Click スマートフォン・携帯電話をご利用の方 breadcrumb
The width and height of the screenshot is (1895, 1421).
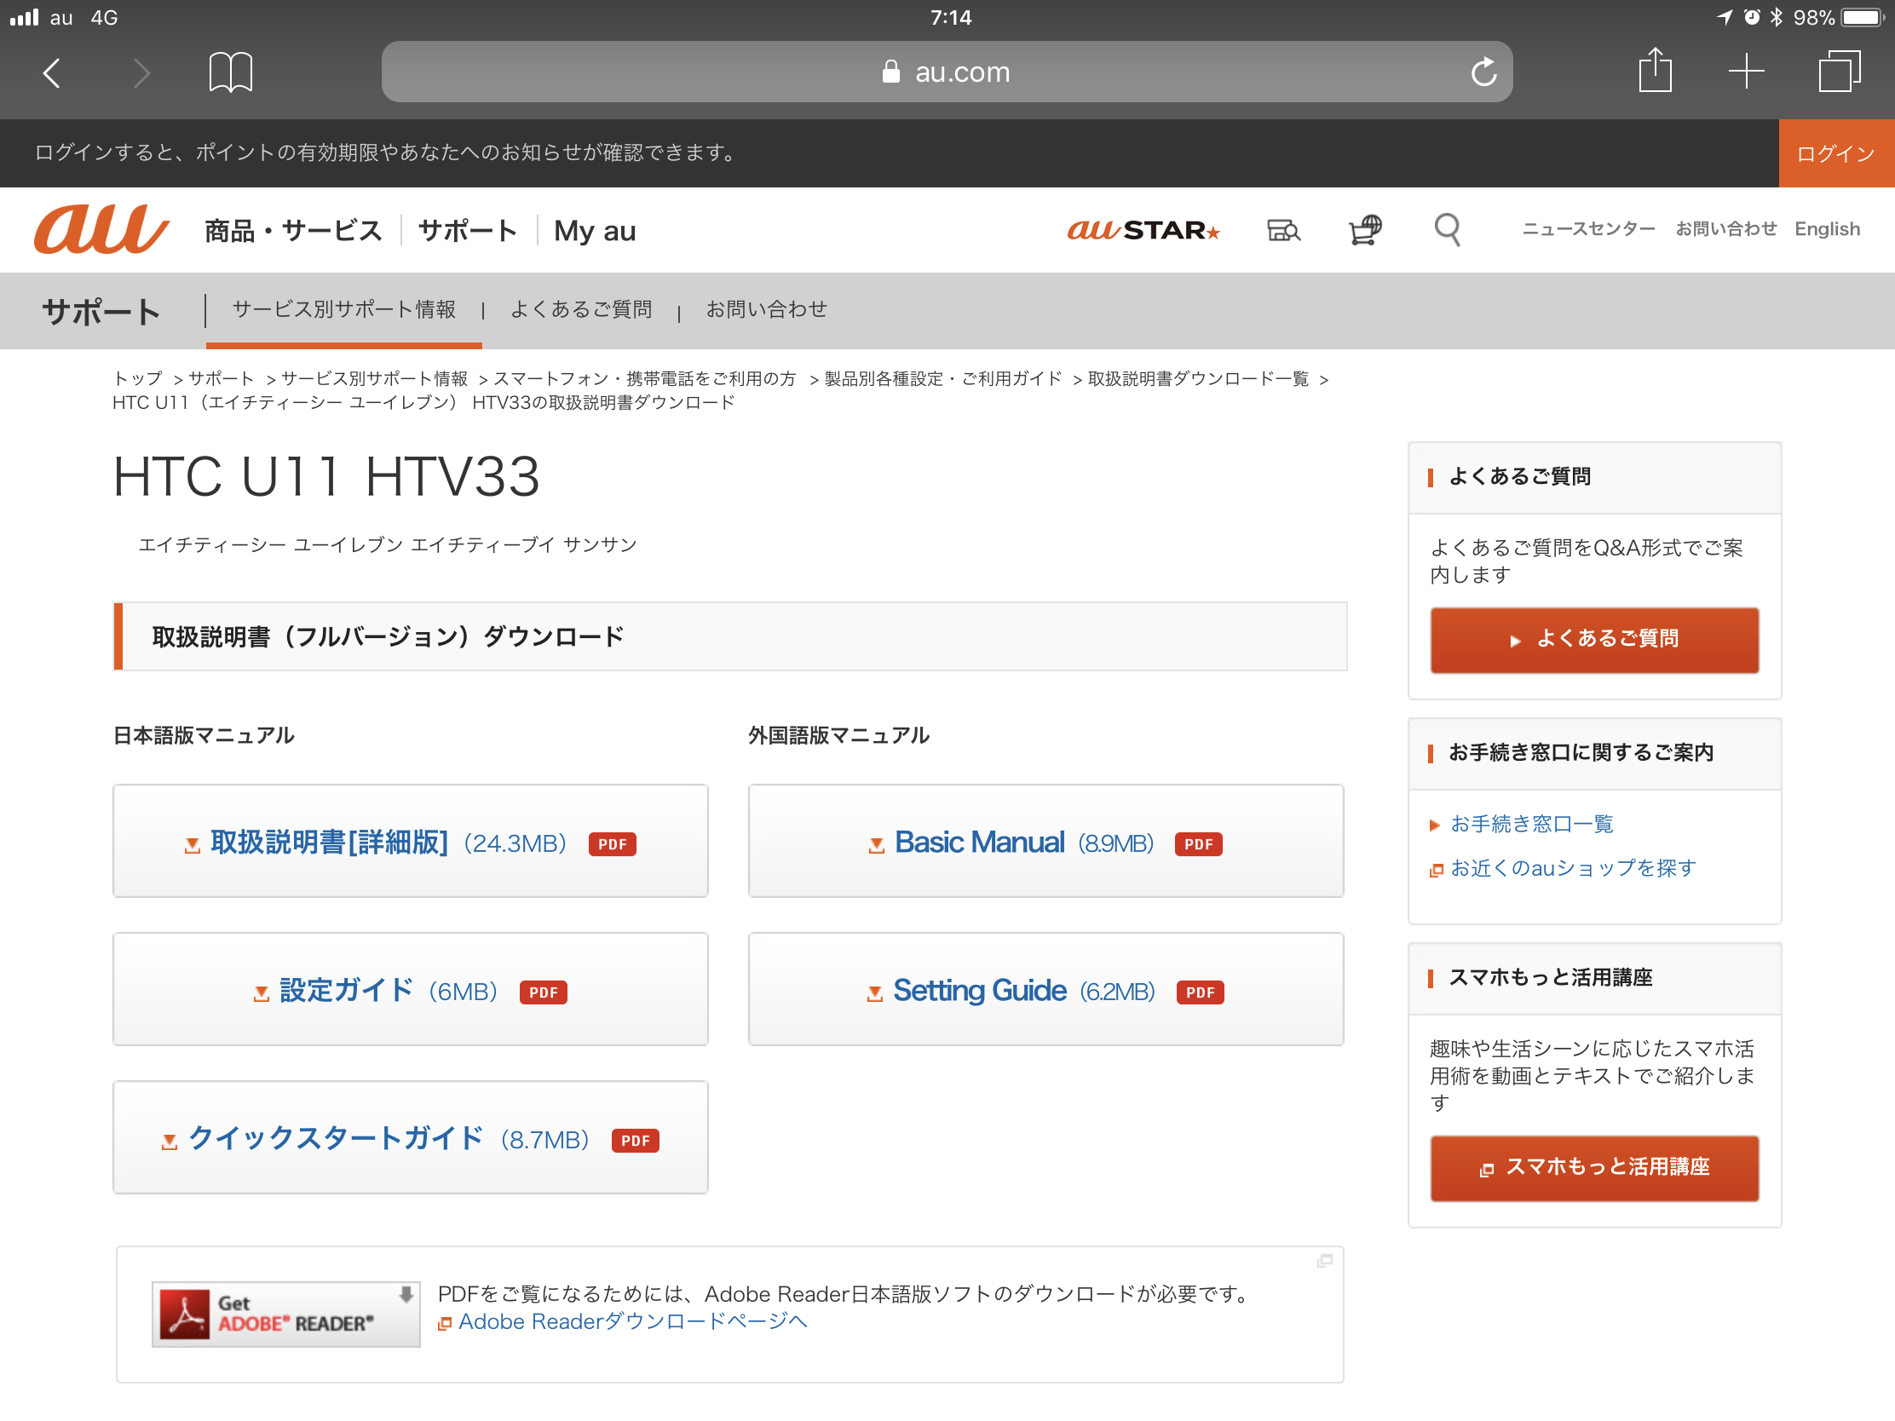pyautogui.click(x=644, y=378)
